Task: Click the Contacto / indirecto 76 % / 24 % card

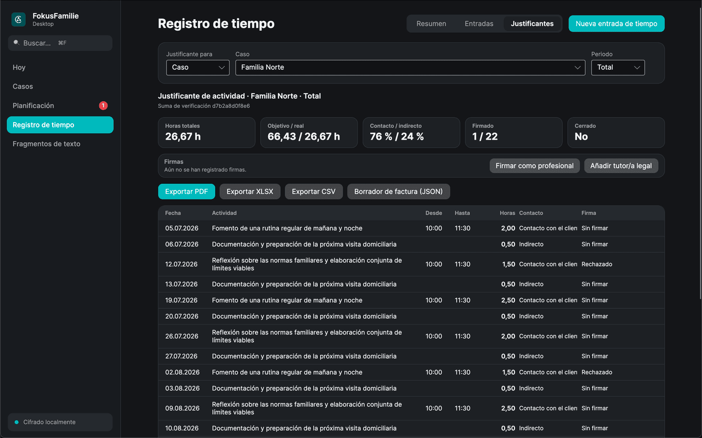Action: pyautogui.click(x=411, y=132)
